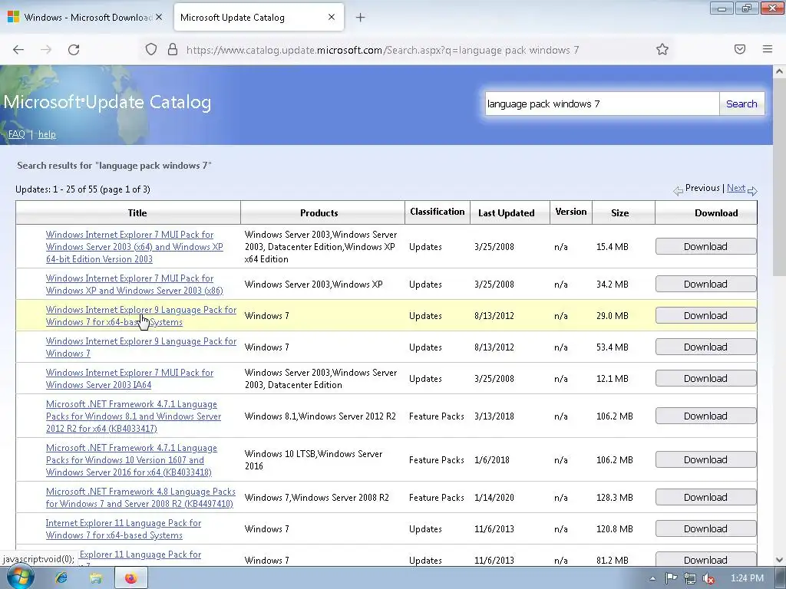Click the Search button
Viewport: 786px width, 589px height.
[741, 104]
